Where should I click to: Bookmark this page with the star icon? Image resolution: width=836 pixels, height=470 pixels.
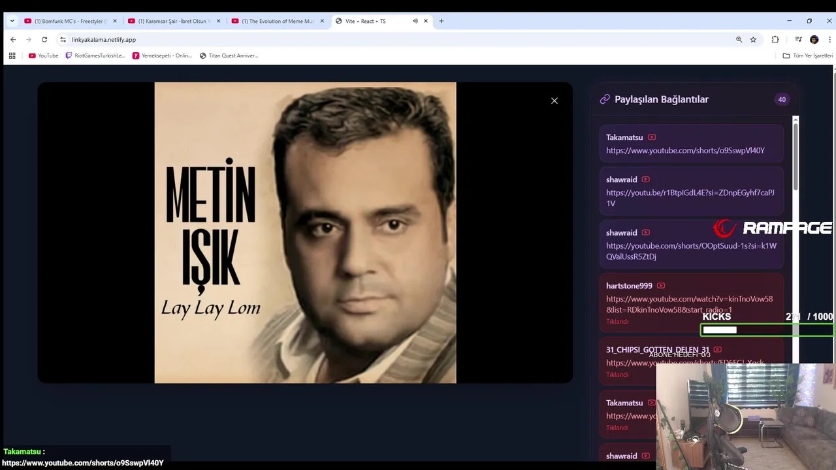point(753,39)
